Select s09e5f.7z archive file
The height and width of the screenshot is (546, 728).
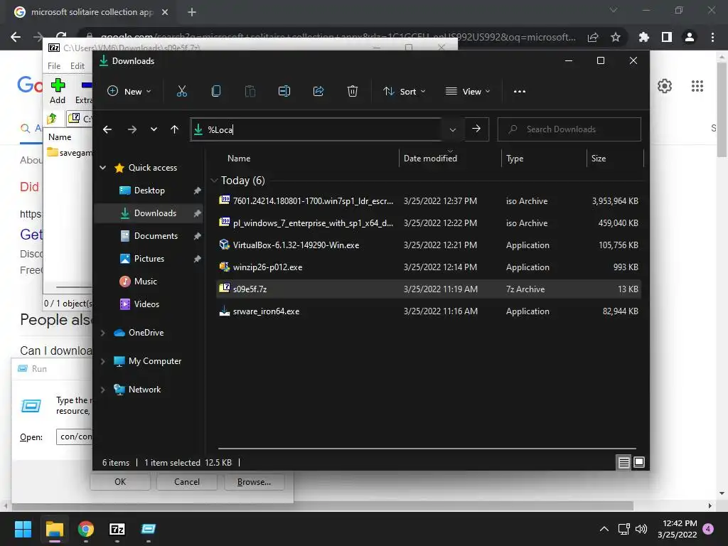429,289
